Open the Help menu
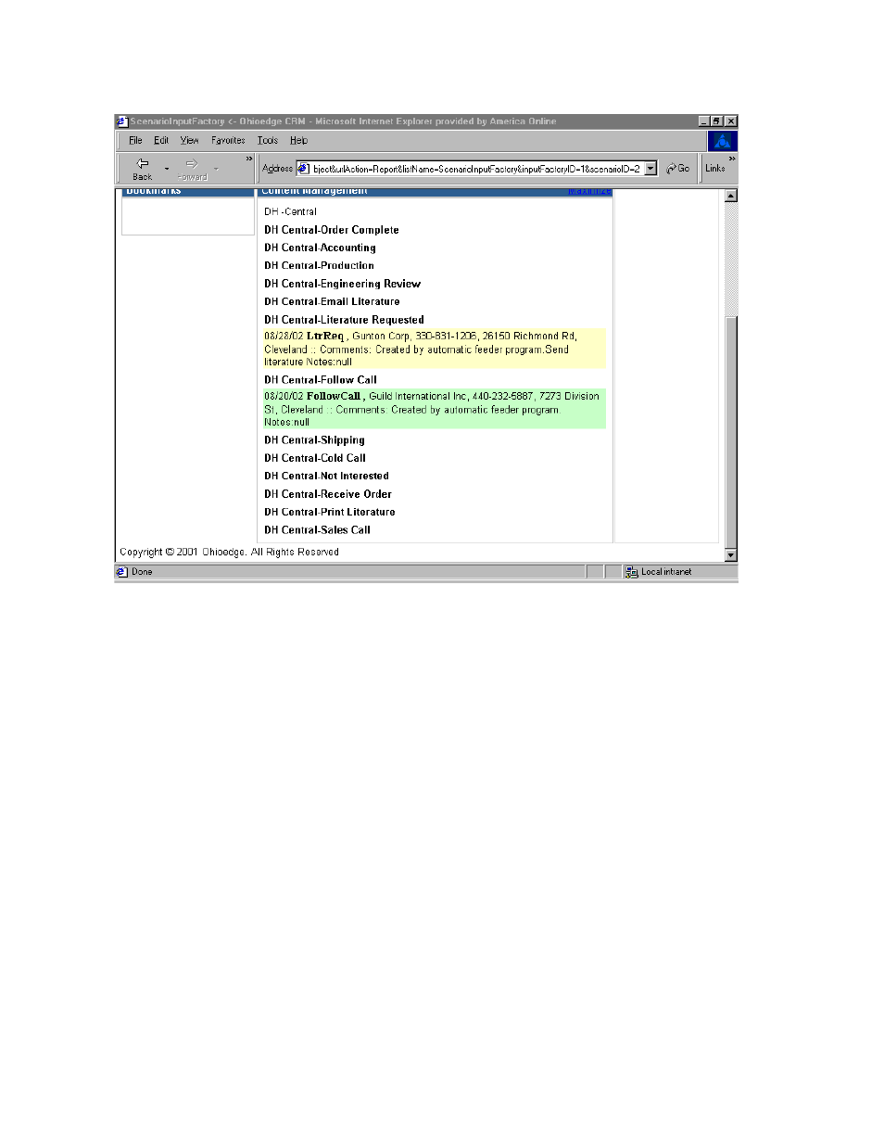884x1145 pixels. pyautogui.click(x=298, y=141)
